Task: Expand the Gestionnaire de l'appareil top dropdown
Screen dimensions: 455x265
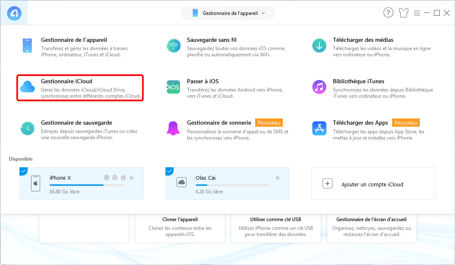Action: click(227, 13)
